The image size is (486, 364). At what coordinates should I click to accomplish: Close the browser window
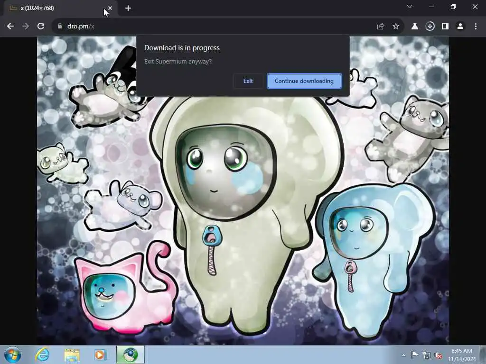pos(475,7)
